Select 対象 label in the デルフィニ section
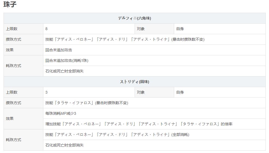The width and height of the screenshot is (269, 153). [x=141, y=29]
